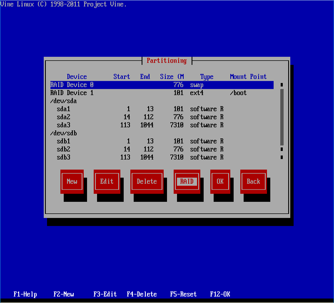Click the Device column header
The width and height of the screenshot is (334, 303).
[77, 77]
